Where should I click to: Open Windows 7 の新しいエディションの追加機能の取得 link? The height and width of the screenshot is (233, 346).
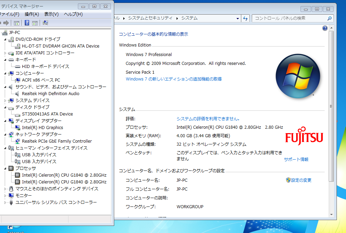click(174, 79)
